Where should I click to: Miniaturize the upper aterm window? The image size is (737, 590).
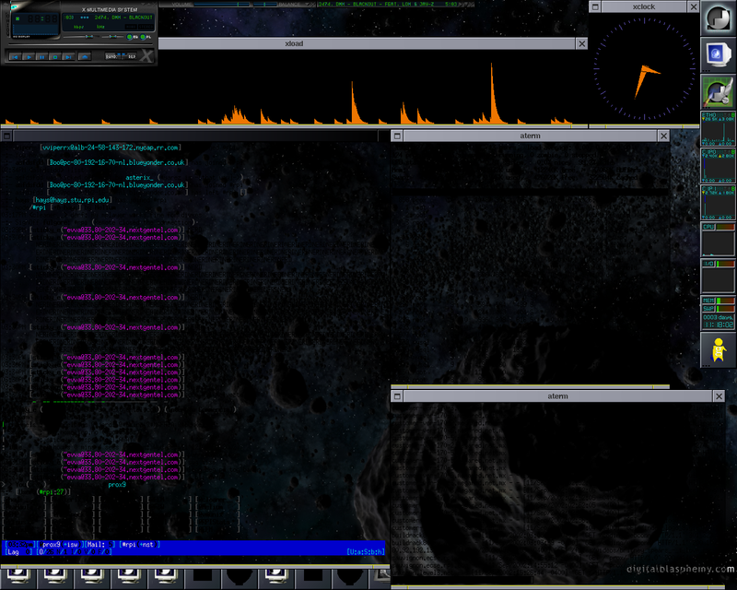coord(397,136)
